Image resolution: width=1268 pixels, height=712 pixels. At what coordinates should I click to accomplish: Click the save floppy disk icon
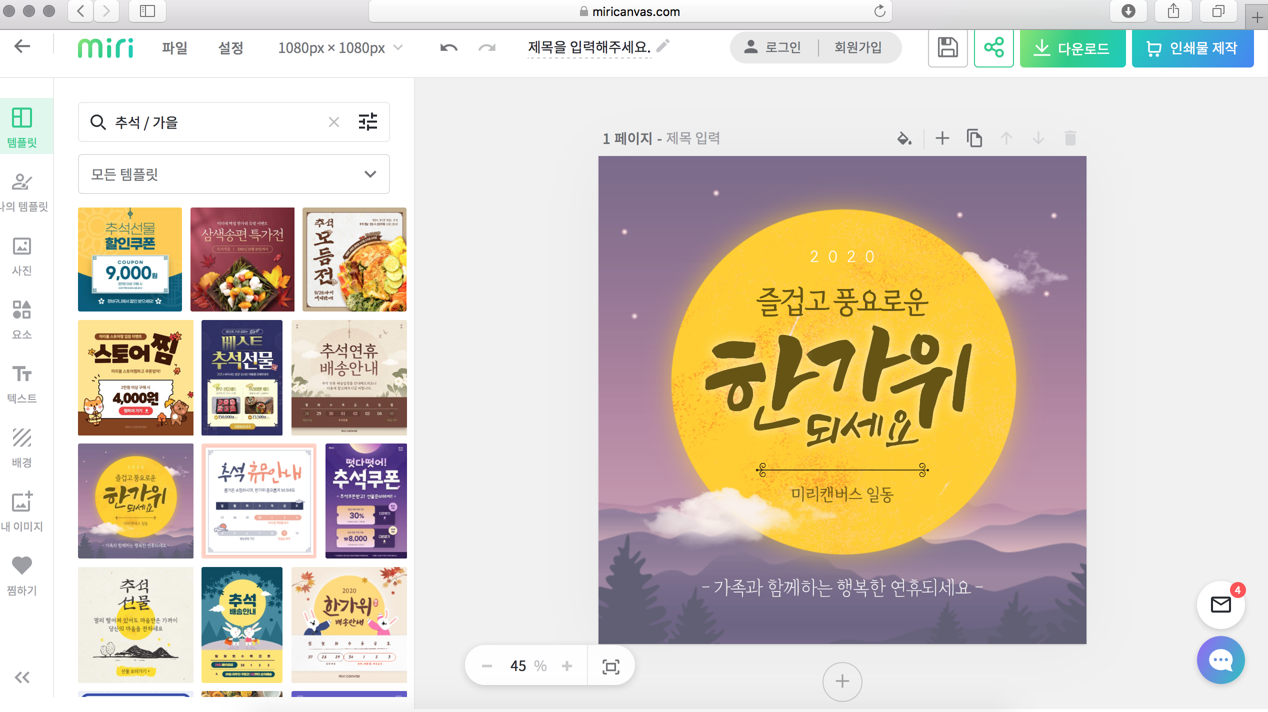tap(947, 48)
